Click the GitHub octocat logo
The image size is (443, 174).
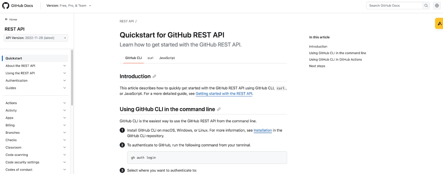6,6
